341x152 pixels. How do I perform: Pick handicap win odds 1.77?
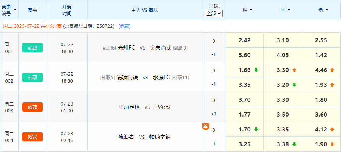245,115
